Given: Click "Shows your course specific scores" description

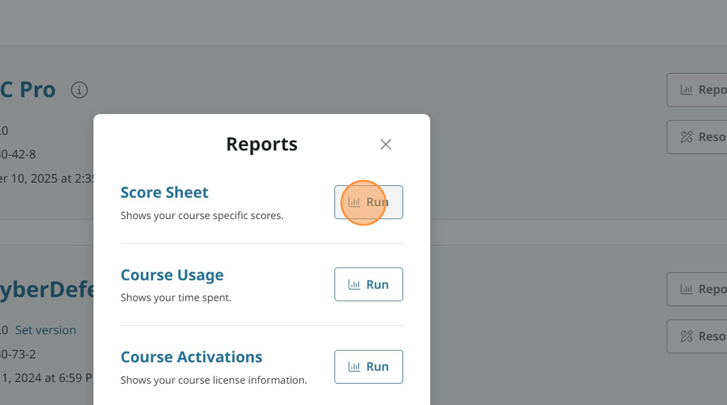Looking at the screenshot, I should coord(202,216).
